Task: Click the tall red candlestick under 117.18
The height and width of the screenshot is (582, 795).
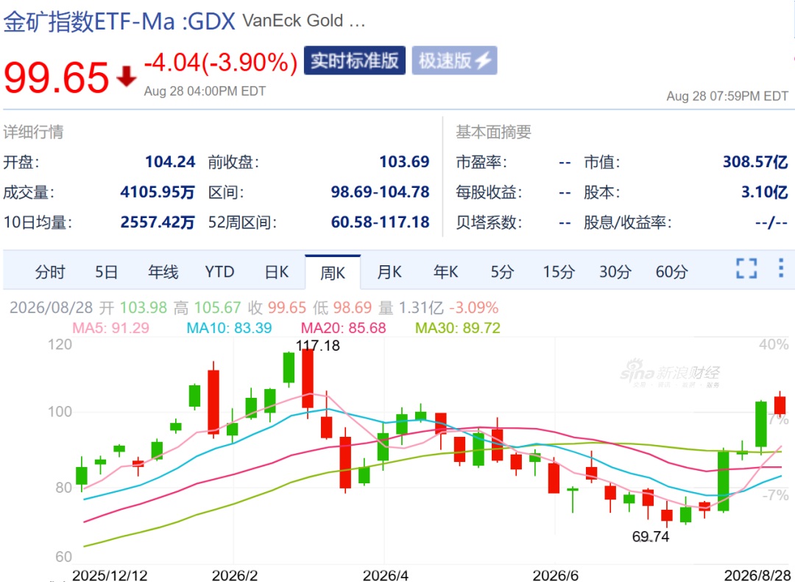Action: point(307,378)
